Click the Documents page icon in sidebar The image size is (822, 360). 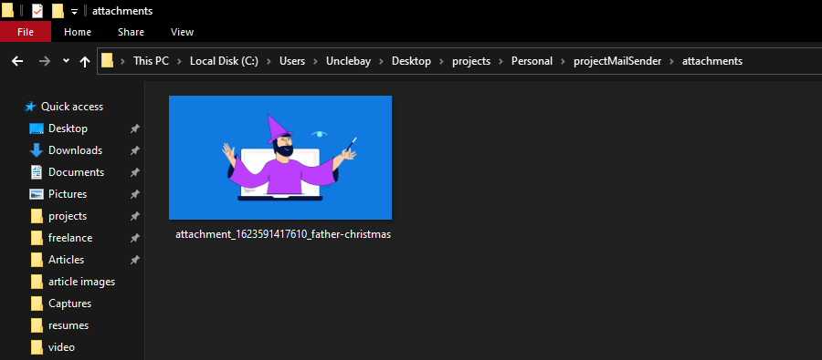pos(37,172)
